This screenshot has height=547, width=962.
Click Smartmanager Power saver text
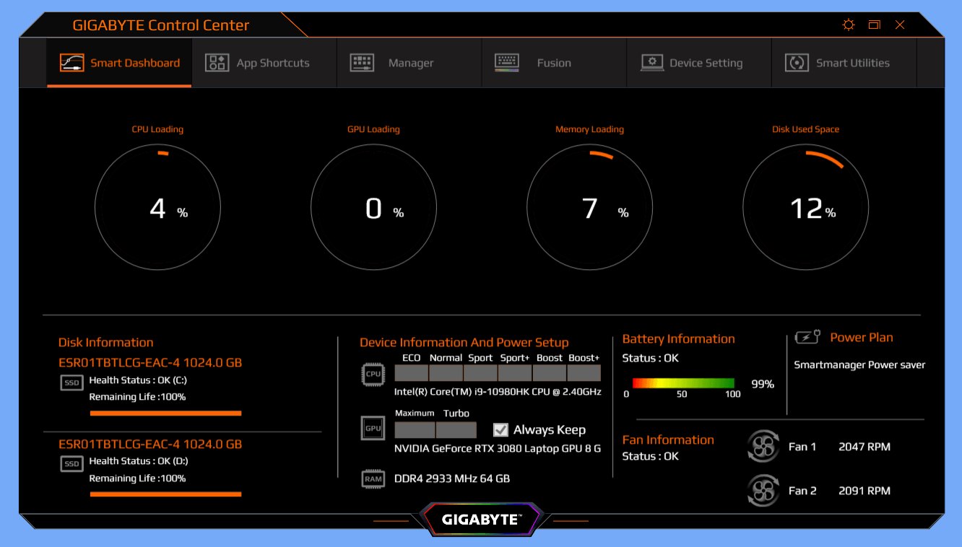pyautogui.click(x=859, y=365)
